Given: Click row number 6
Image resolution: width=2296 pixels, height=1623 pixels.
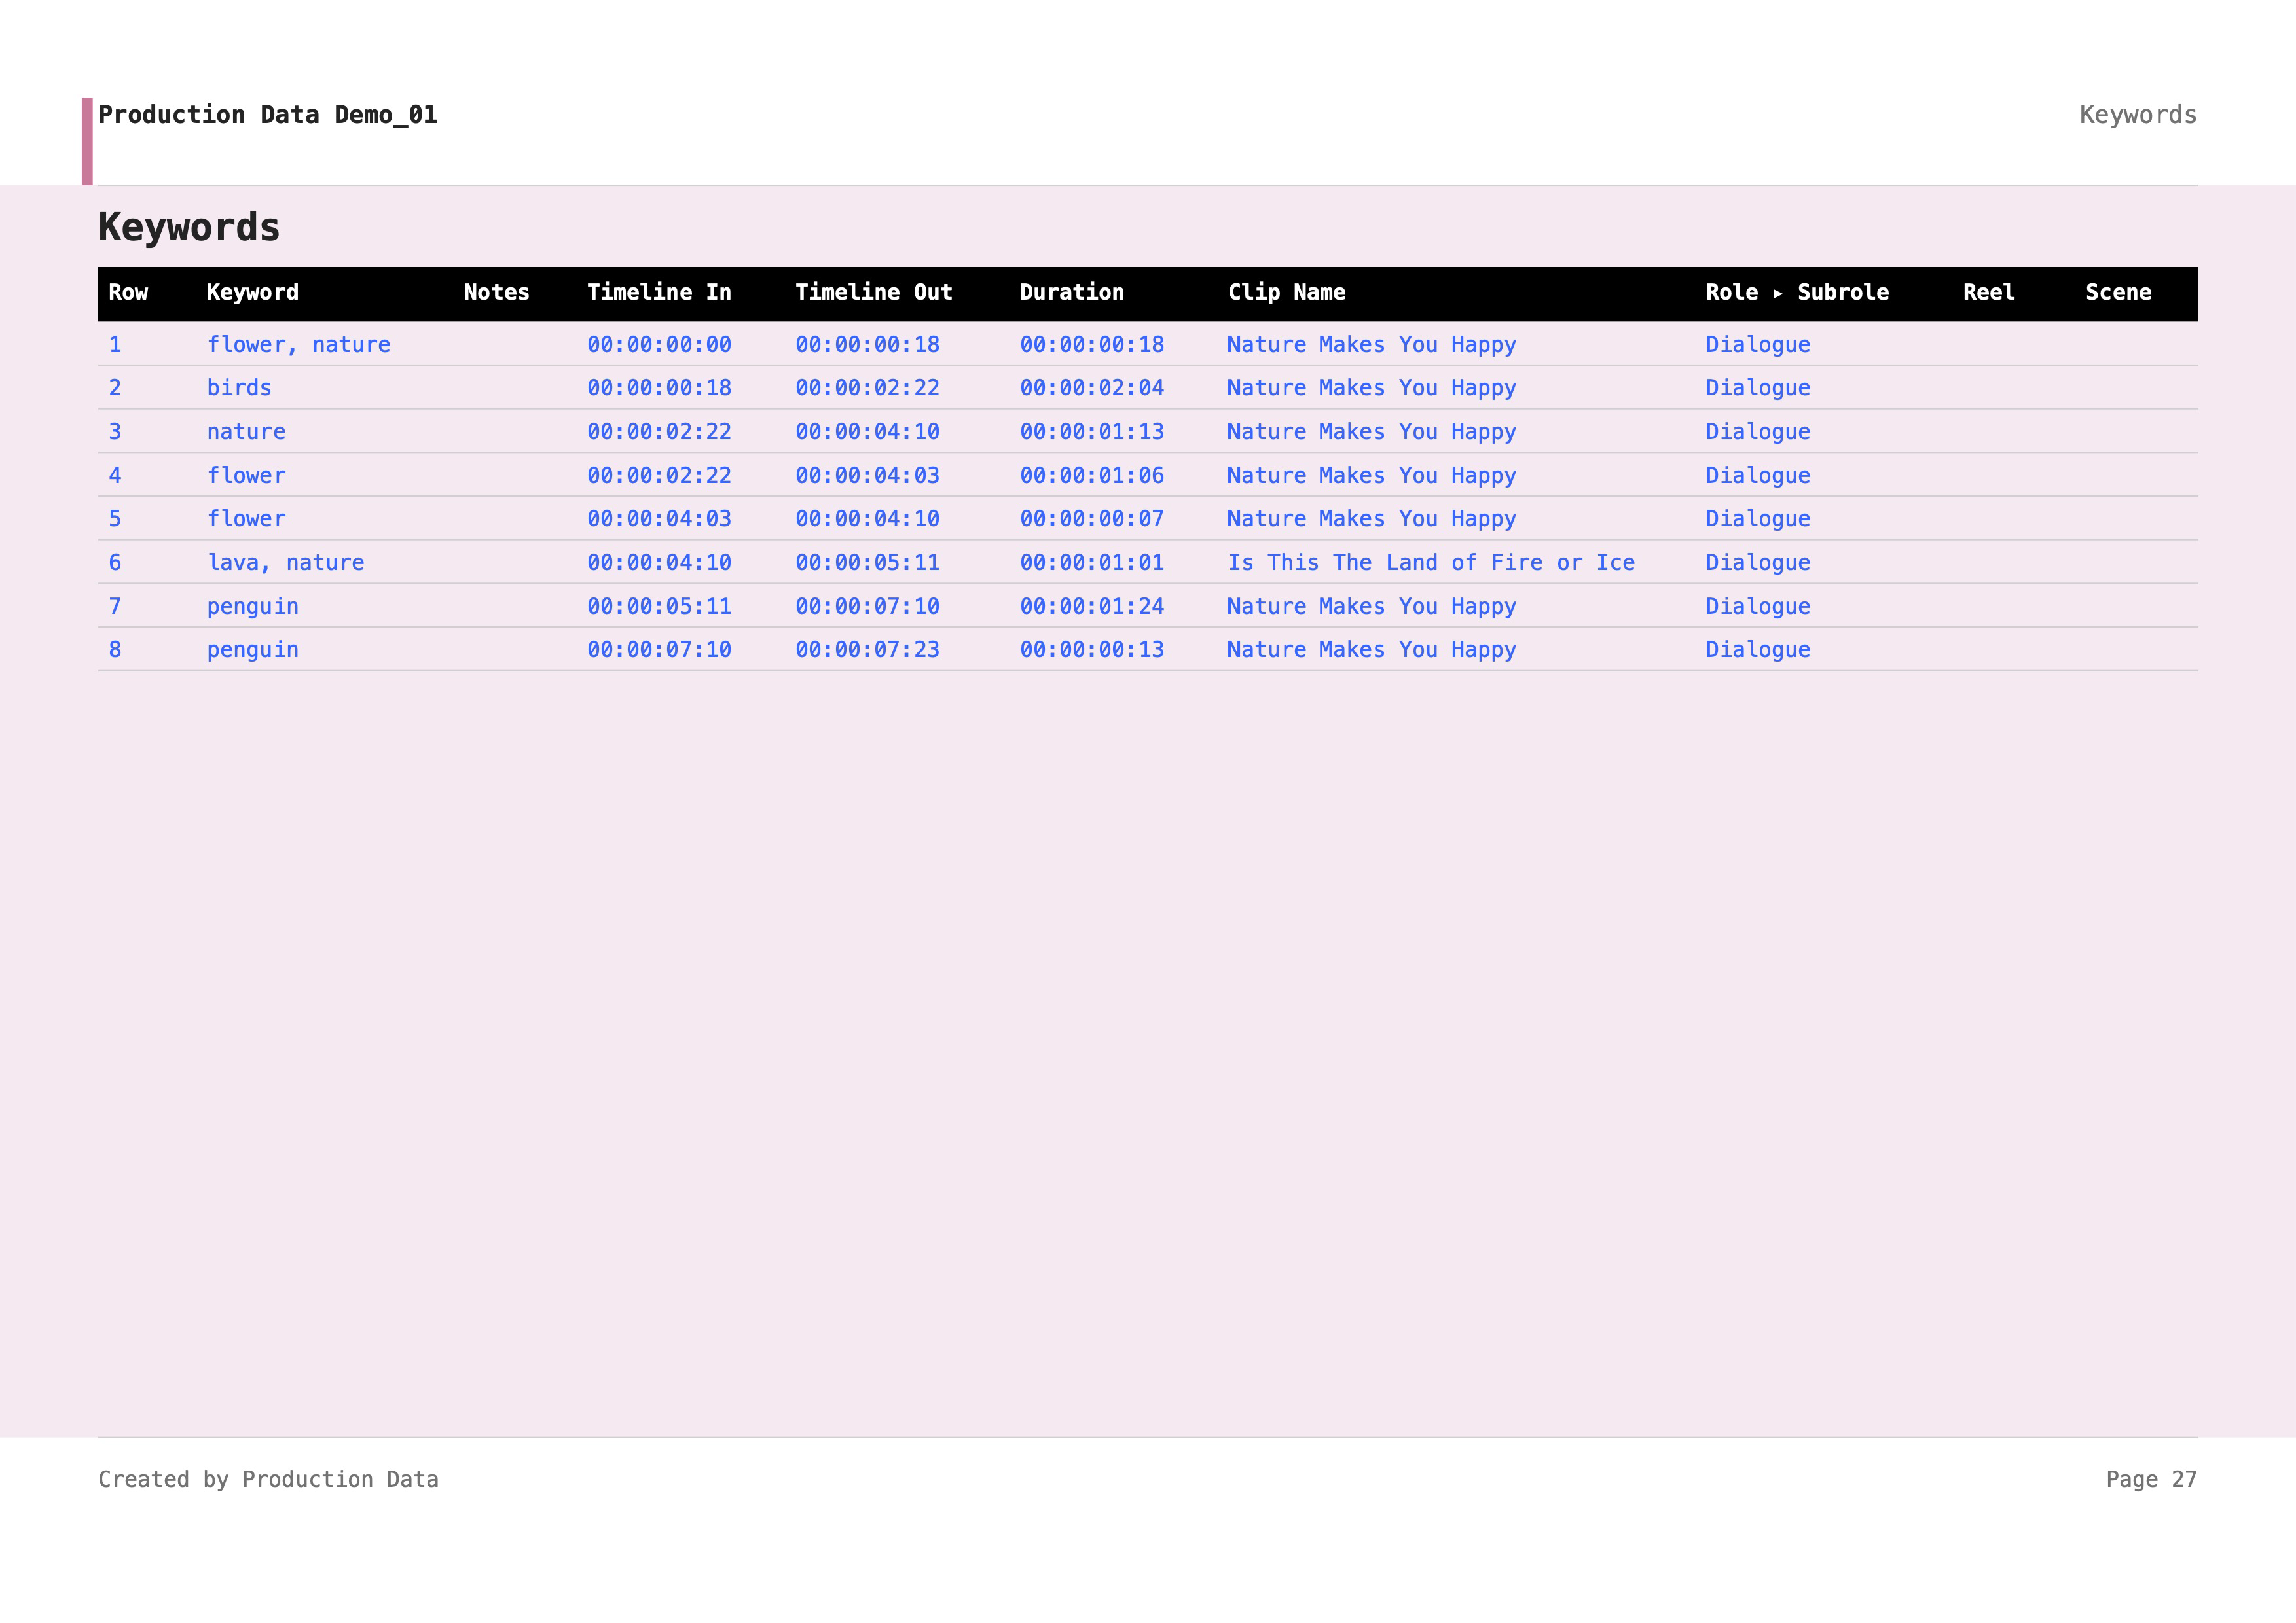Looking at the screenshot, I should click(115, 563).
